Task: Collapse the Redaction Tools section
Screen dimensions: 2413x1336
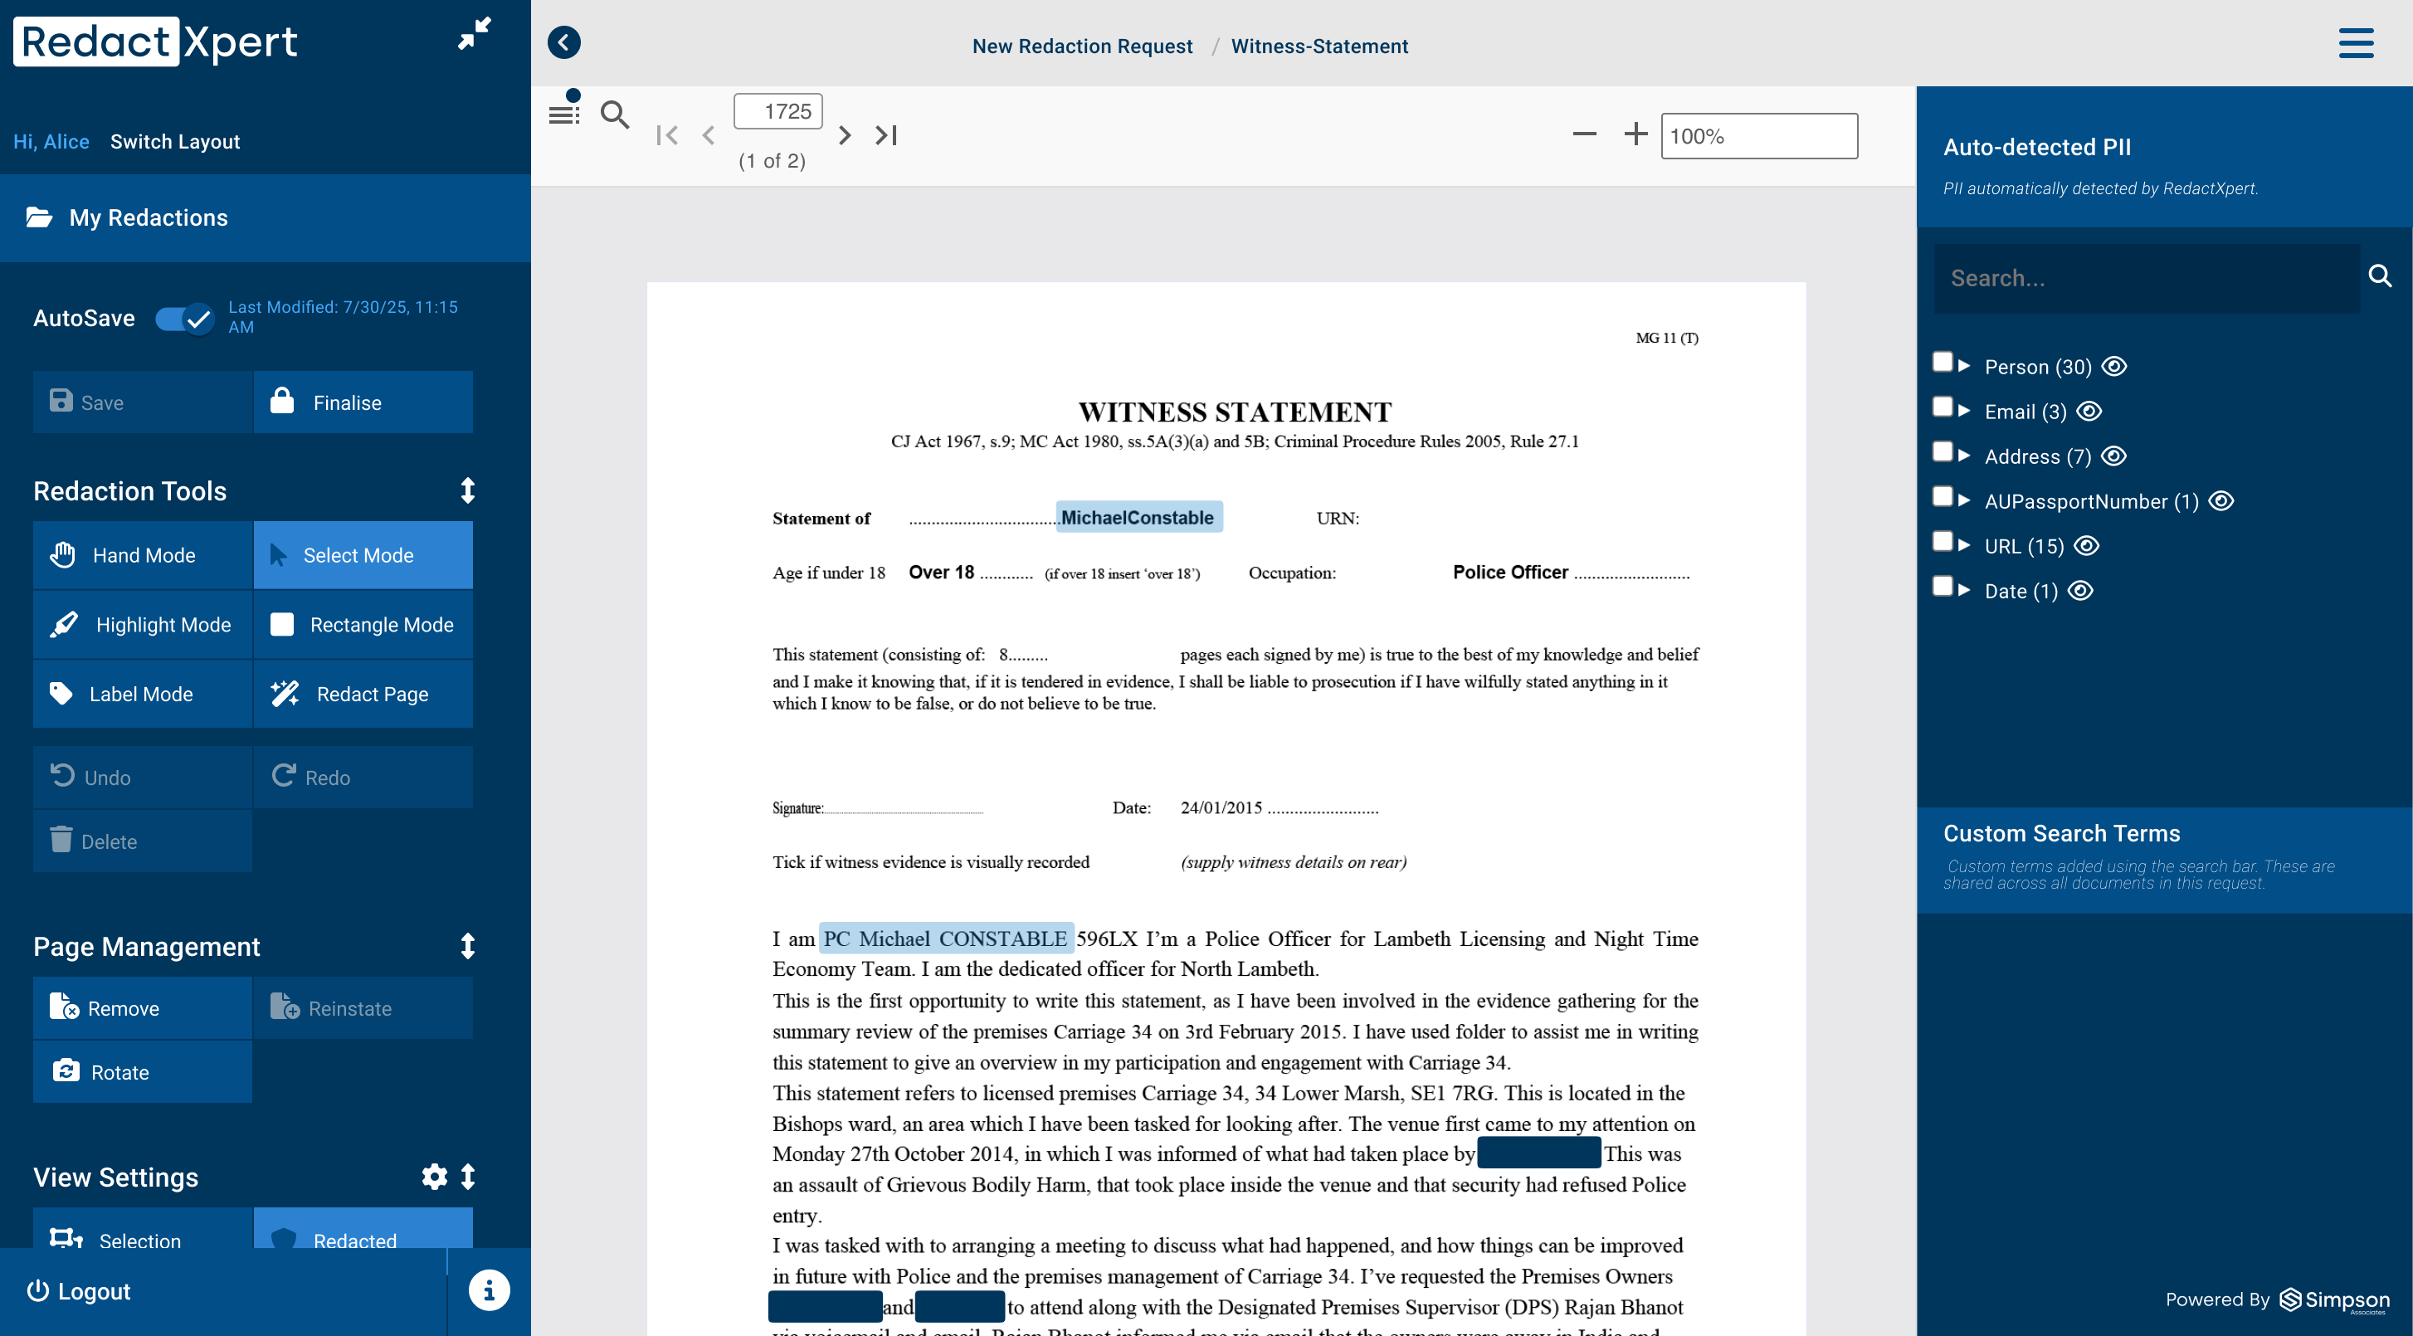Action: 467,490
